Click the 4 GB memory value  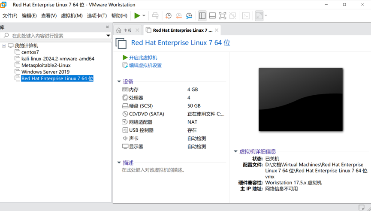pos(193,90)
